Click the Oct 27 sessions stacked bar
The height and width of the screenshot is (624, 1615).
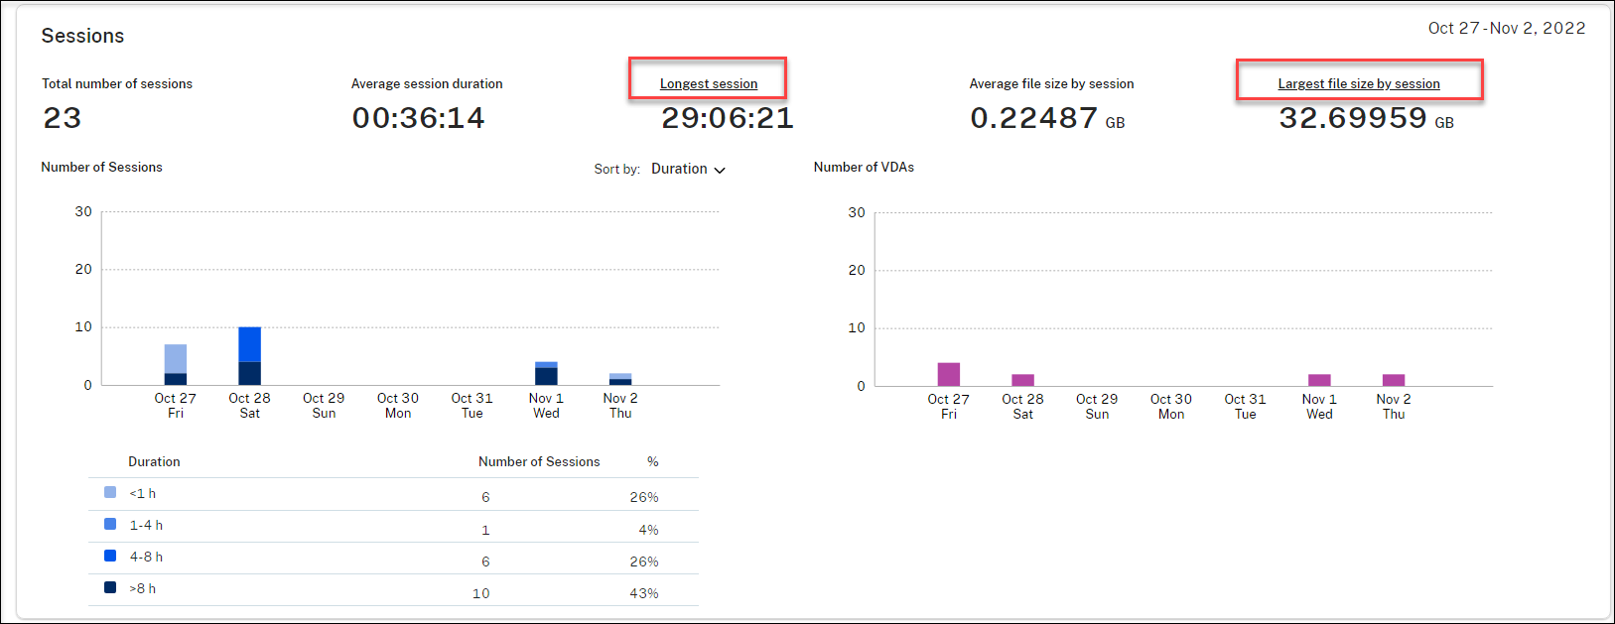tap(176, 364)
